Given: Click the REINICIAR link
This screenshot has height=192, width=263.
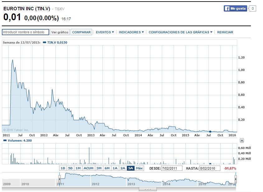Looking at the screenshot, I should 225,32.
